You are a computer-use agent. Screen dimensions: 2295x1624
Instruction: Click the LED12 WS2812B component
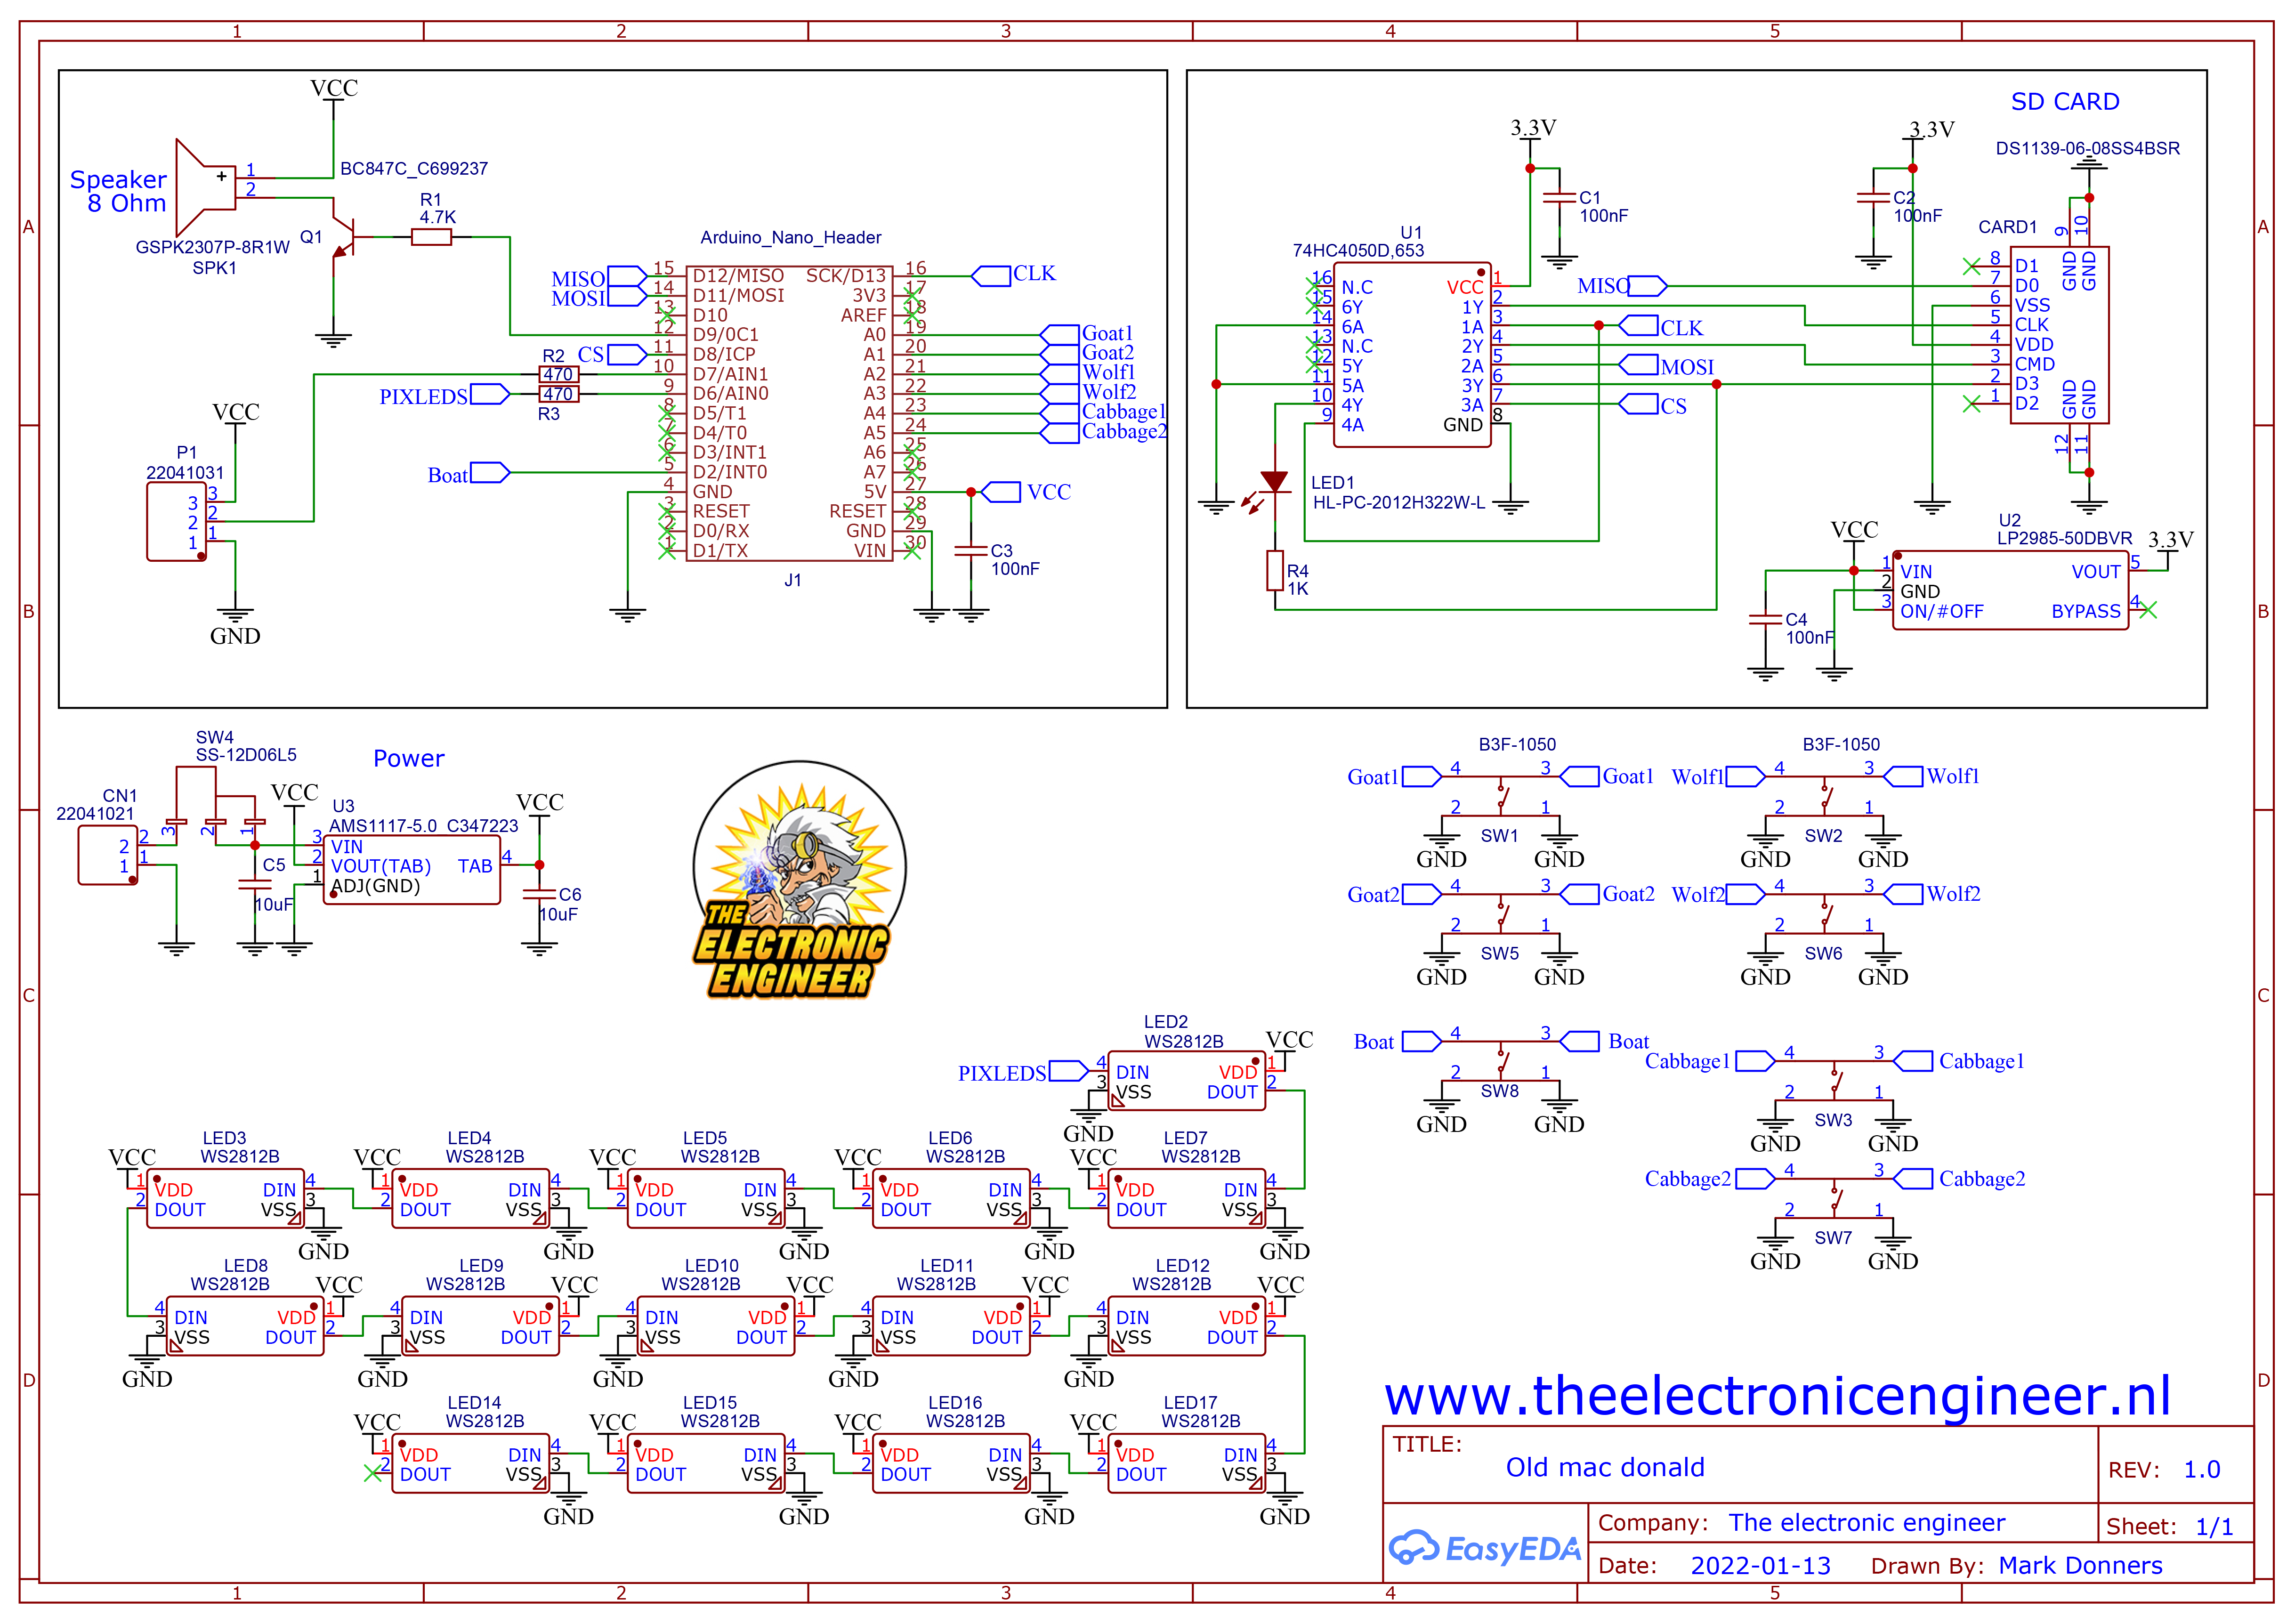click(1186, 1326)
